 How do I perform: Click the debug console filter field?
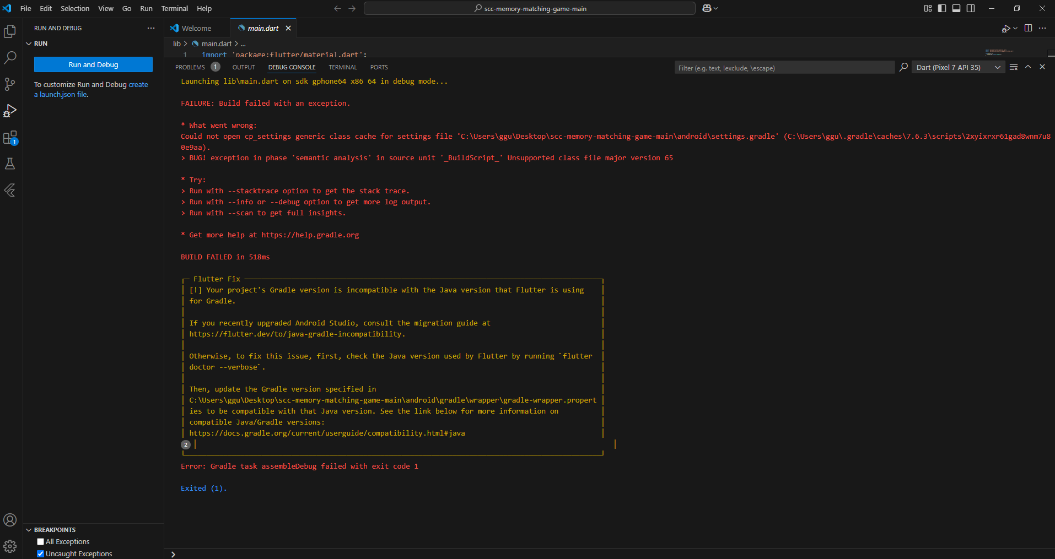point(784,68)
